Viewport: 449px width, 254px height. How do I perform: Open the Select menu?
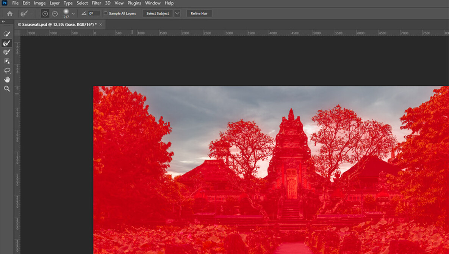(82, 3)
